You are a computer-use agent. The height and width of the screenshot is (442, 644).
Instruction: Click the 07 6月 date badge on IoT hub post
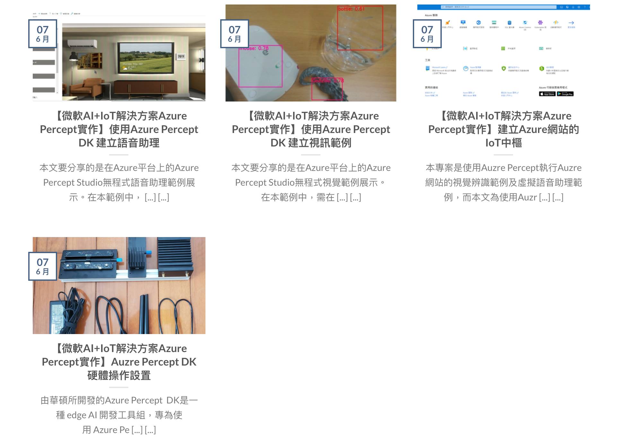click(427, 34)
